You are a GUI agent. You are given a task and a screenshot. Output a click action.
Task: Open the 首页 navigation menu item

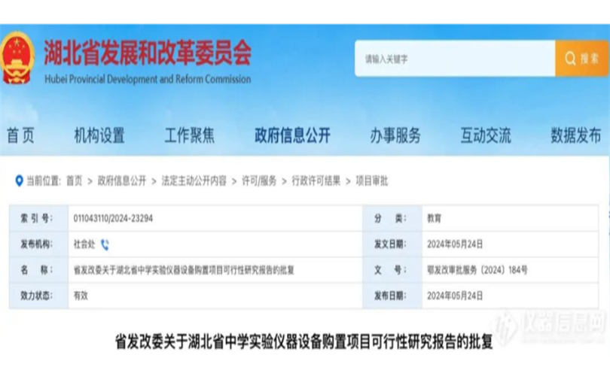pos(21,135)
